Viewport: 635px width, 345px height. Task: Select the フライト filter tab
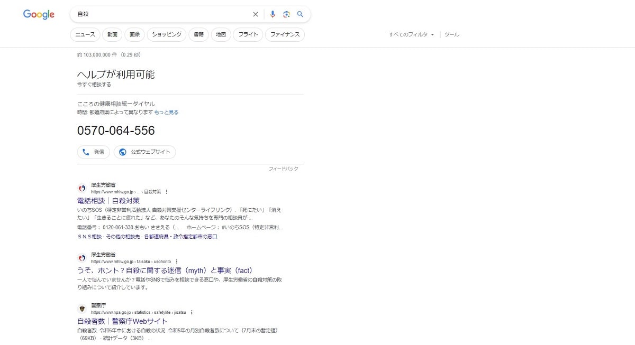tap(248, 34)
